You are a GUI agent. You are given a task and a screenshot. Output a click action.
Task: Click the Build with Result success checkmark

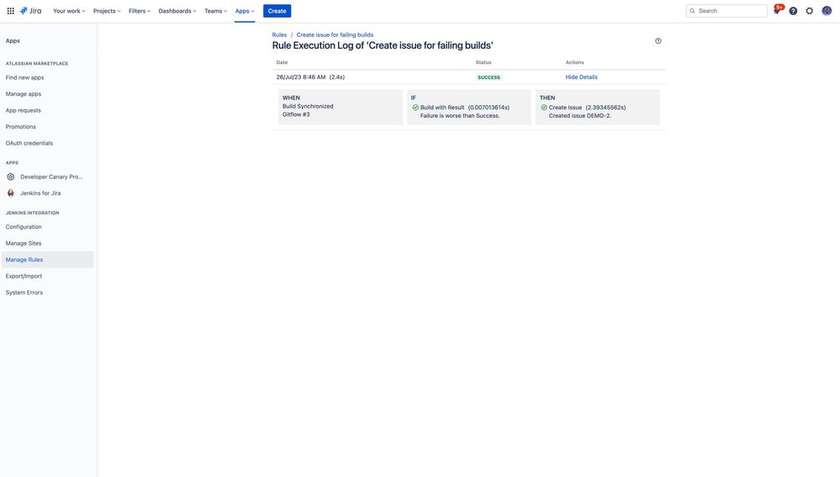(x=415, y=107)
